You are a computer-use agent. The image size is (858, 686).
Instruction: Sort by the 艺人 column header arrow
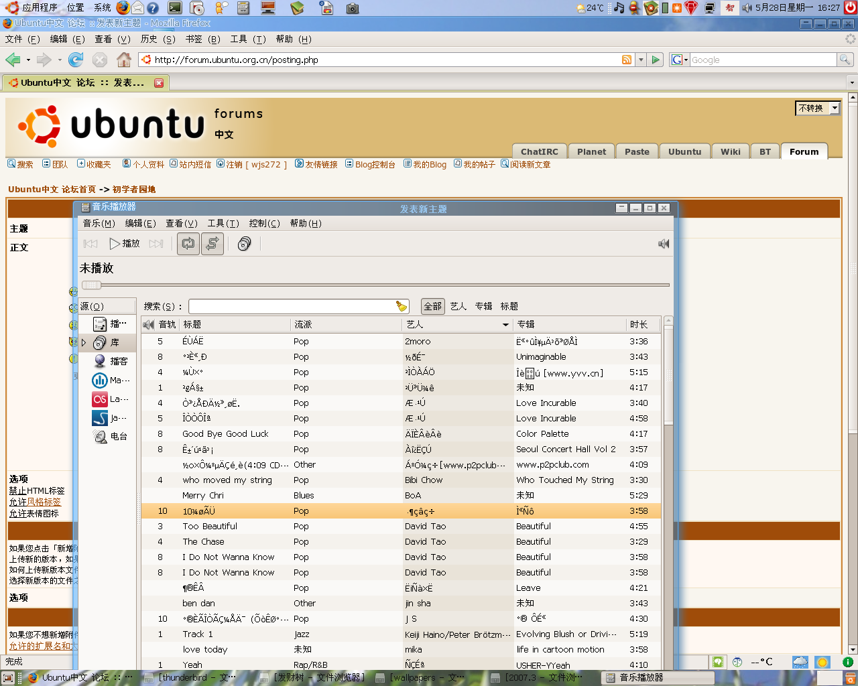pyautogui.click(x=505, y=325)
